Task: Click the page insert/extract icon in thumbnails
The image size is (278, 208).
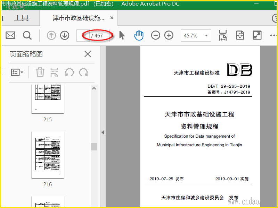Action: pos(54,72)
